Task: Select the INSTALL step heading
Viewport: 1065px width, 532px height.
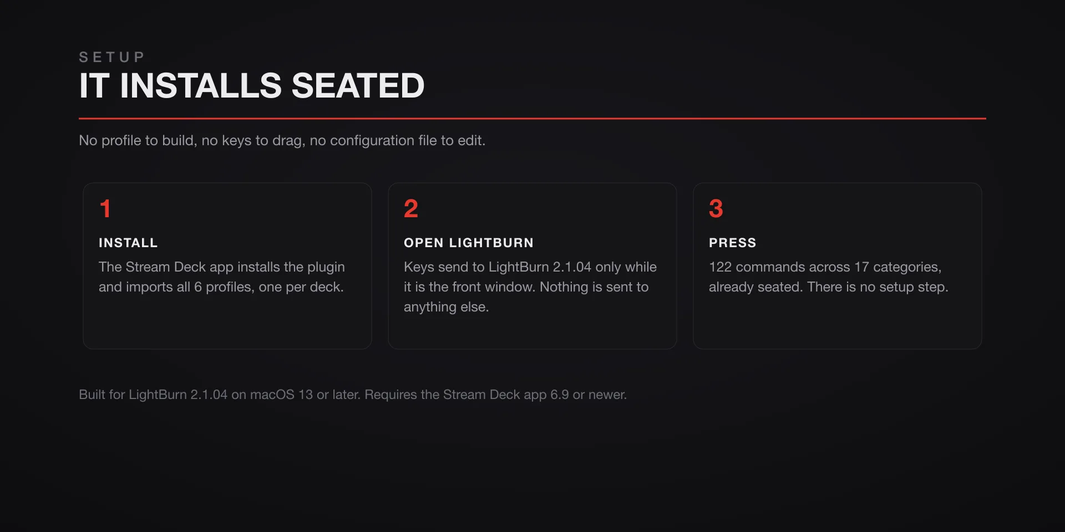Action: 128,243
